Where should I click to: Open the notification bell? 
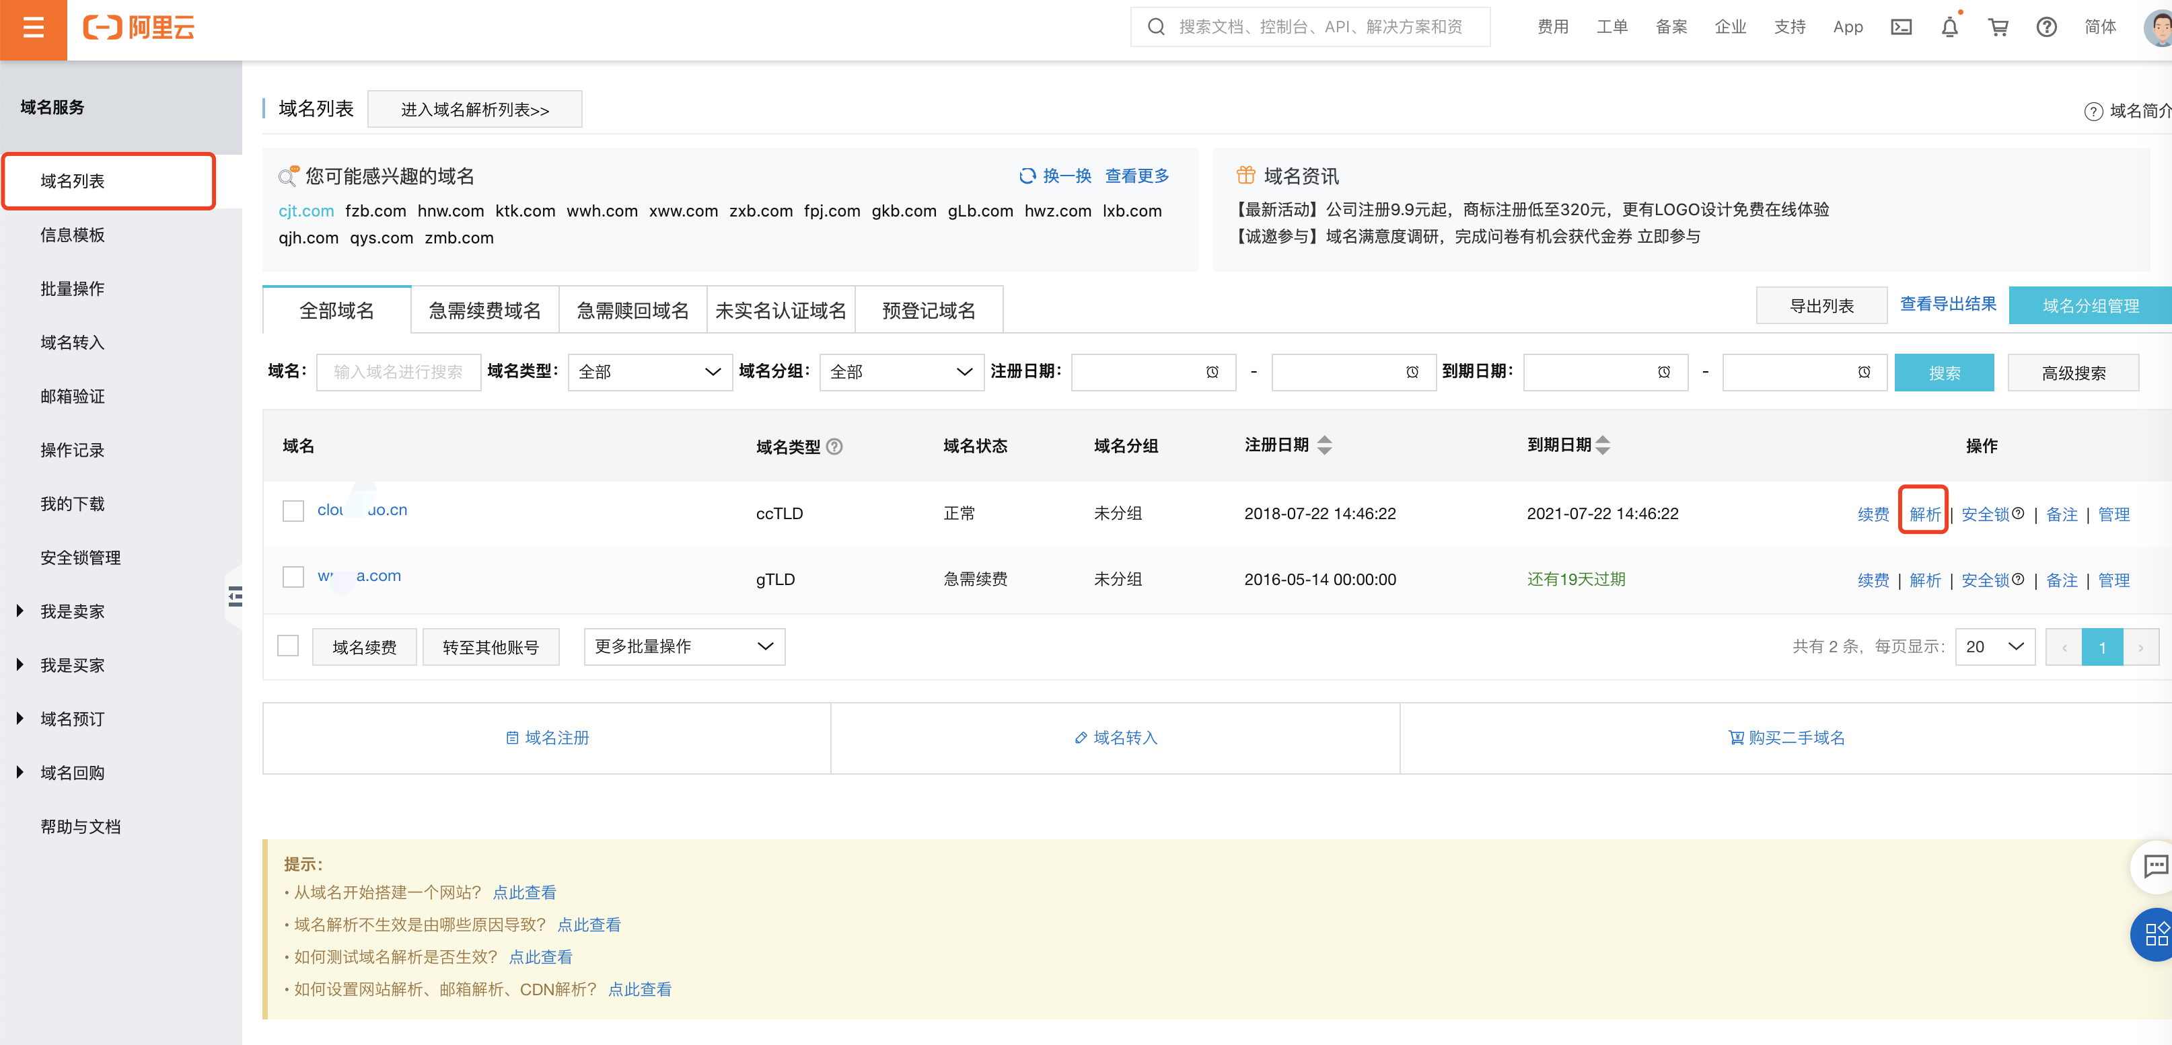point(1949,27)
